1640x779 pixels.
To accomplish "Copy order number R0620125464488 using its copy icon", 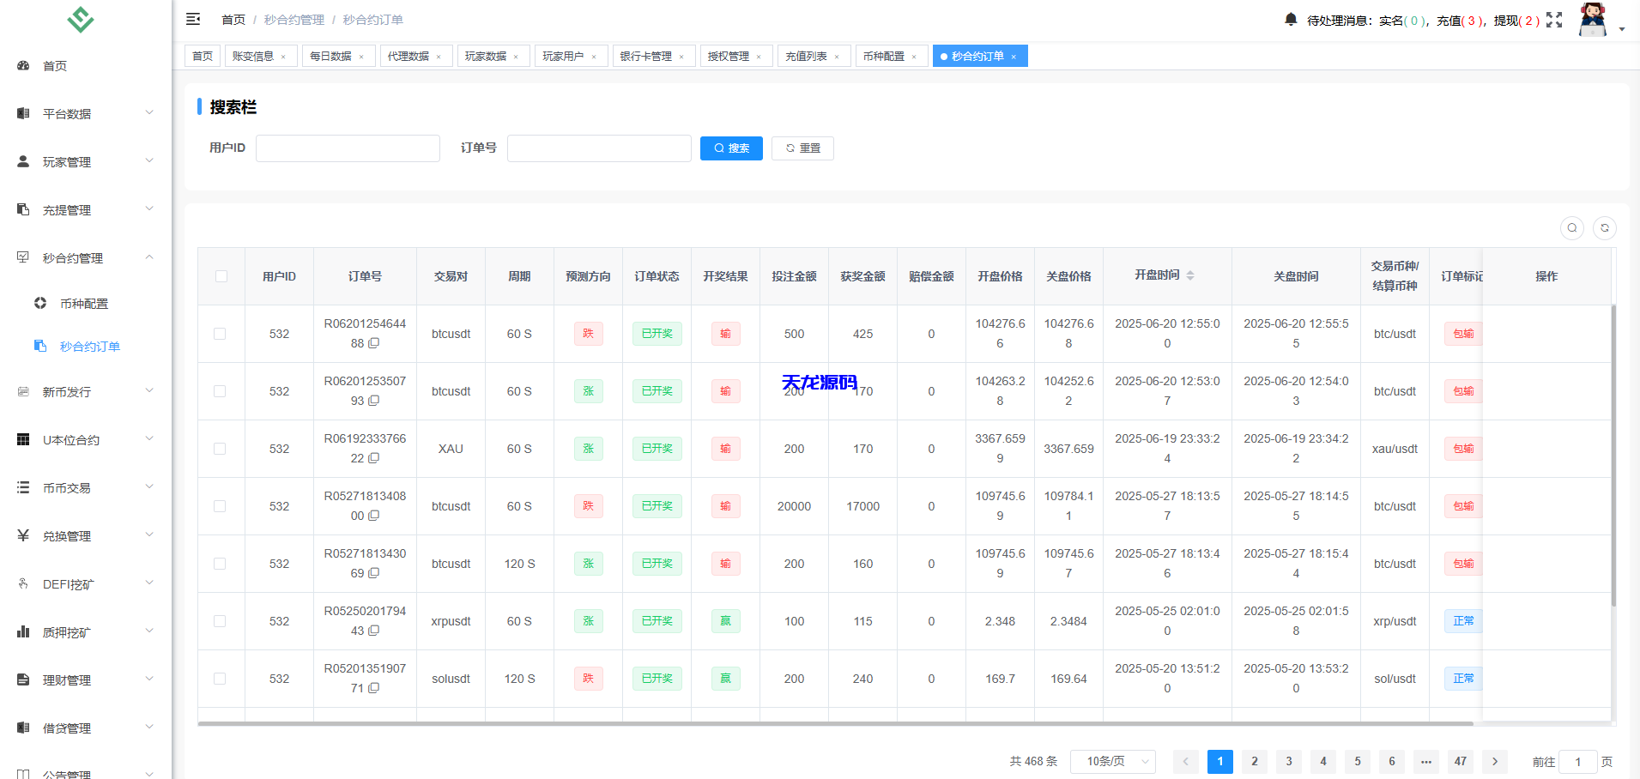I will click(374, 344).
